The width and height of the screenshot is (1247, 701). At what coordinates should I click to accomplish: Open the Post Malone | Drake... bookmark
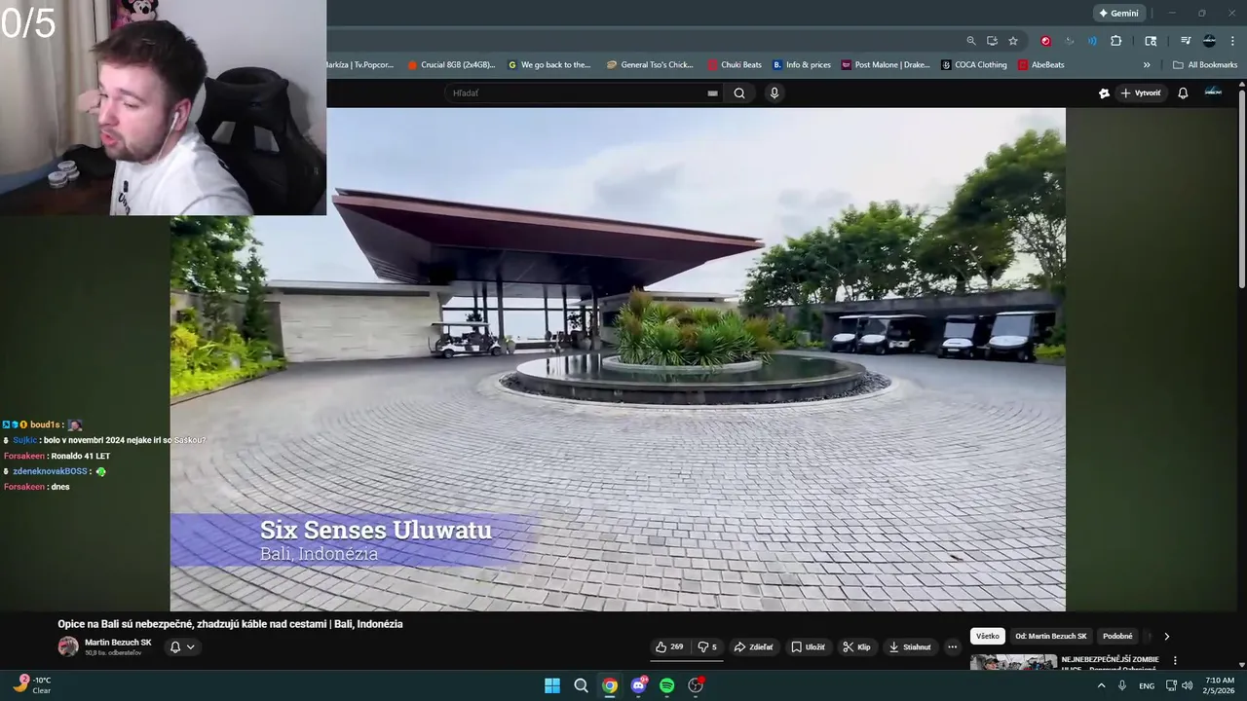point(886,65)
